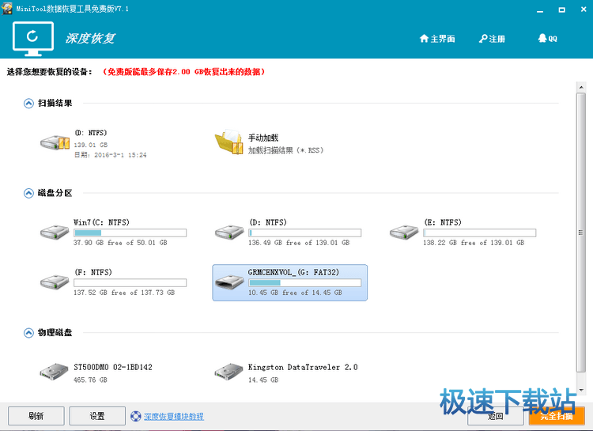Click the MiniTool app icon in title bar
Viewport: 593px width, 431px height.
[x=7, y=8]
